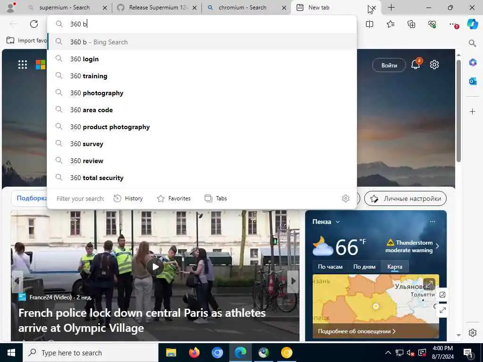Select the 360 area code suggestion

[x=202, y=109]
